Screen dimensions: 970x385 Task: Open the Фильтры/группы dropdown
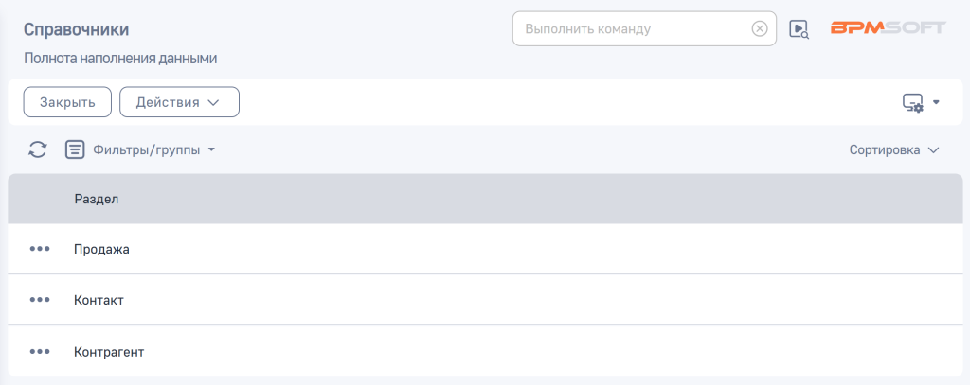[154, 149]
